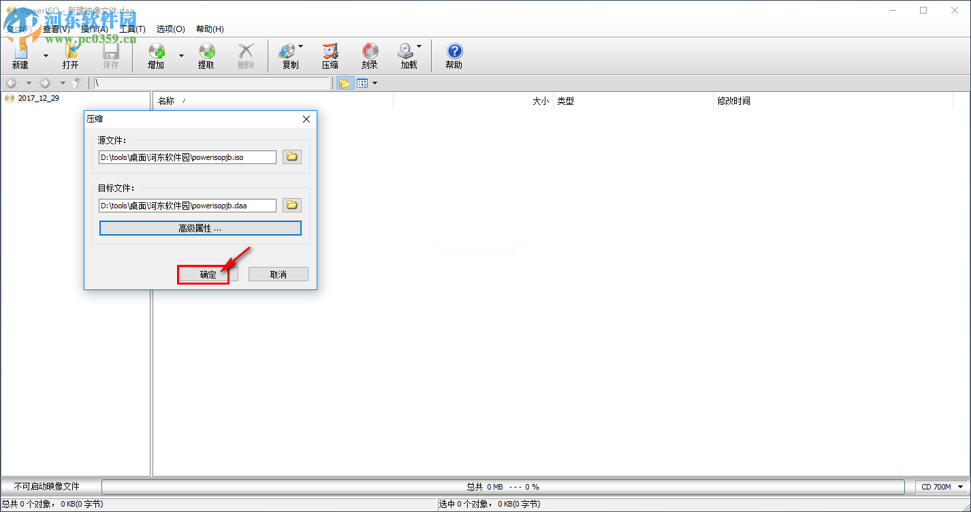Click the 高级属性 advanced properties button

(x=200, y=228)
